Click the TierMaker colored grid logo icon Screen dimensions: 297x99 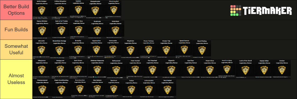pos(236,11)
